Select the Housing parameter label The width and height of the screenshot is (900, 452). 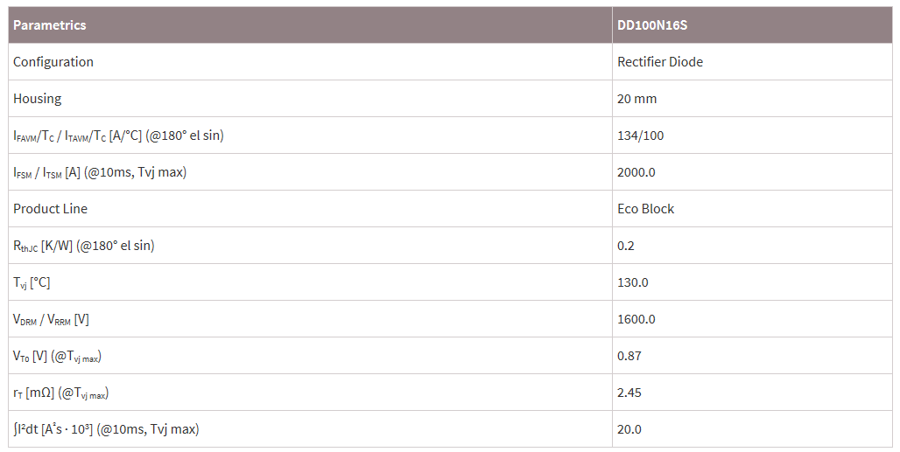38,99
